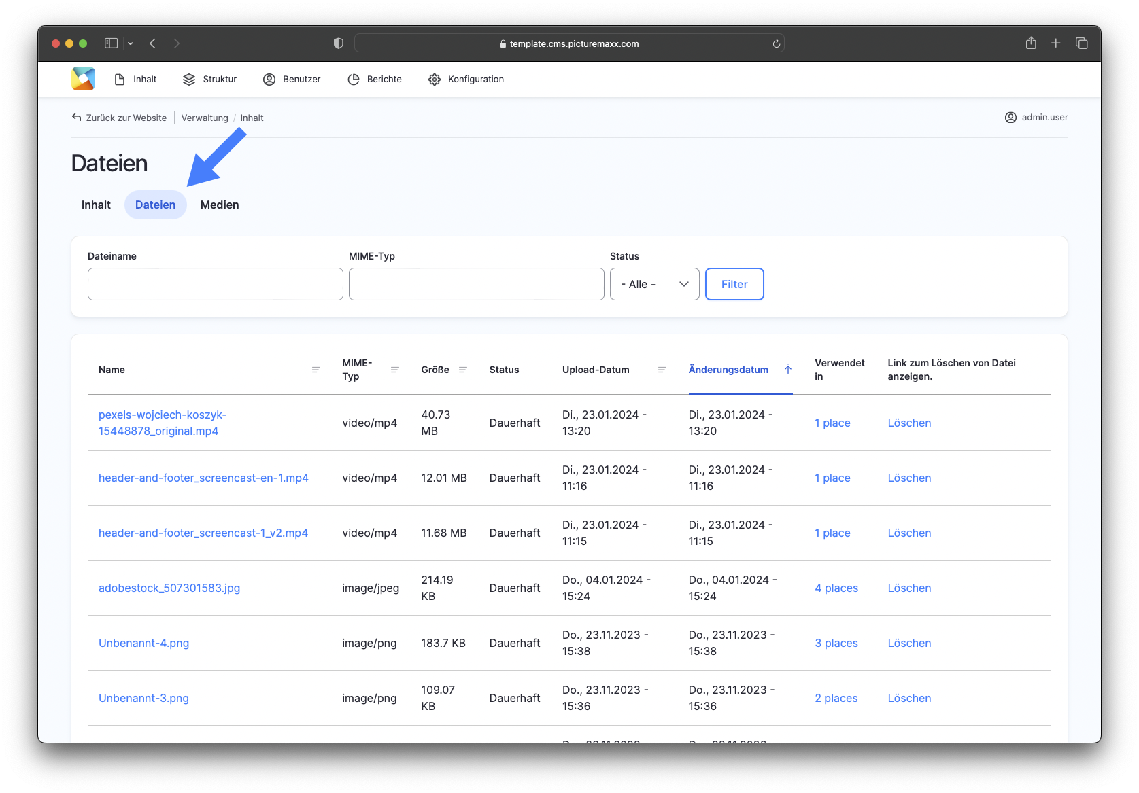The width and height of the screenshot is (1139, 793).
Task: Click Löschen for Unbenannt-4.png
Action: [909, 643]
